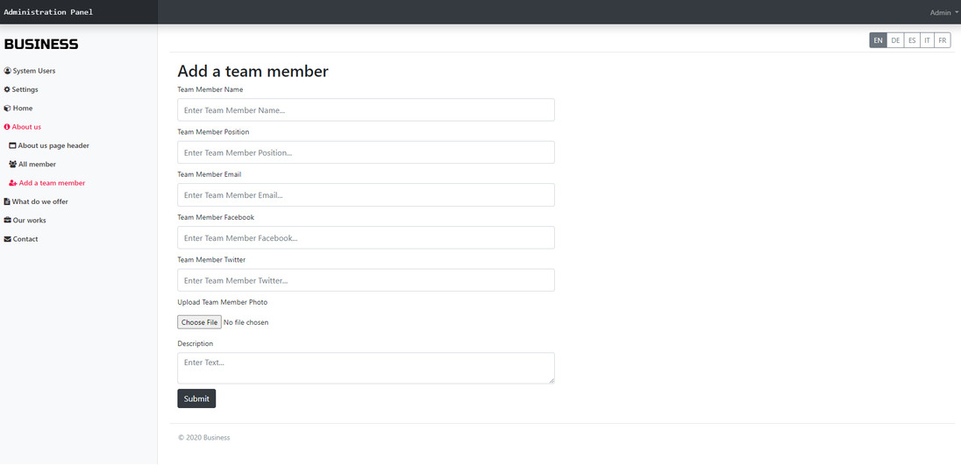961x465 pixels.
Task: Click the Add a team member user-plus icon
Action: 13,183
